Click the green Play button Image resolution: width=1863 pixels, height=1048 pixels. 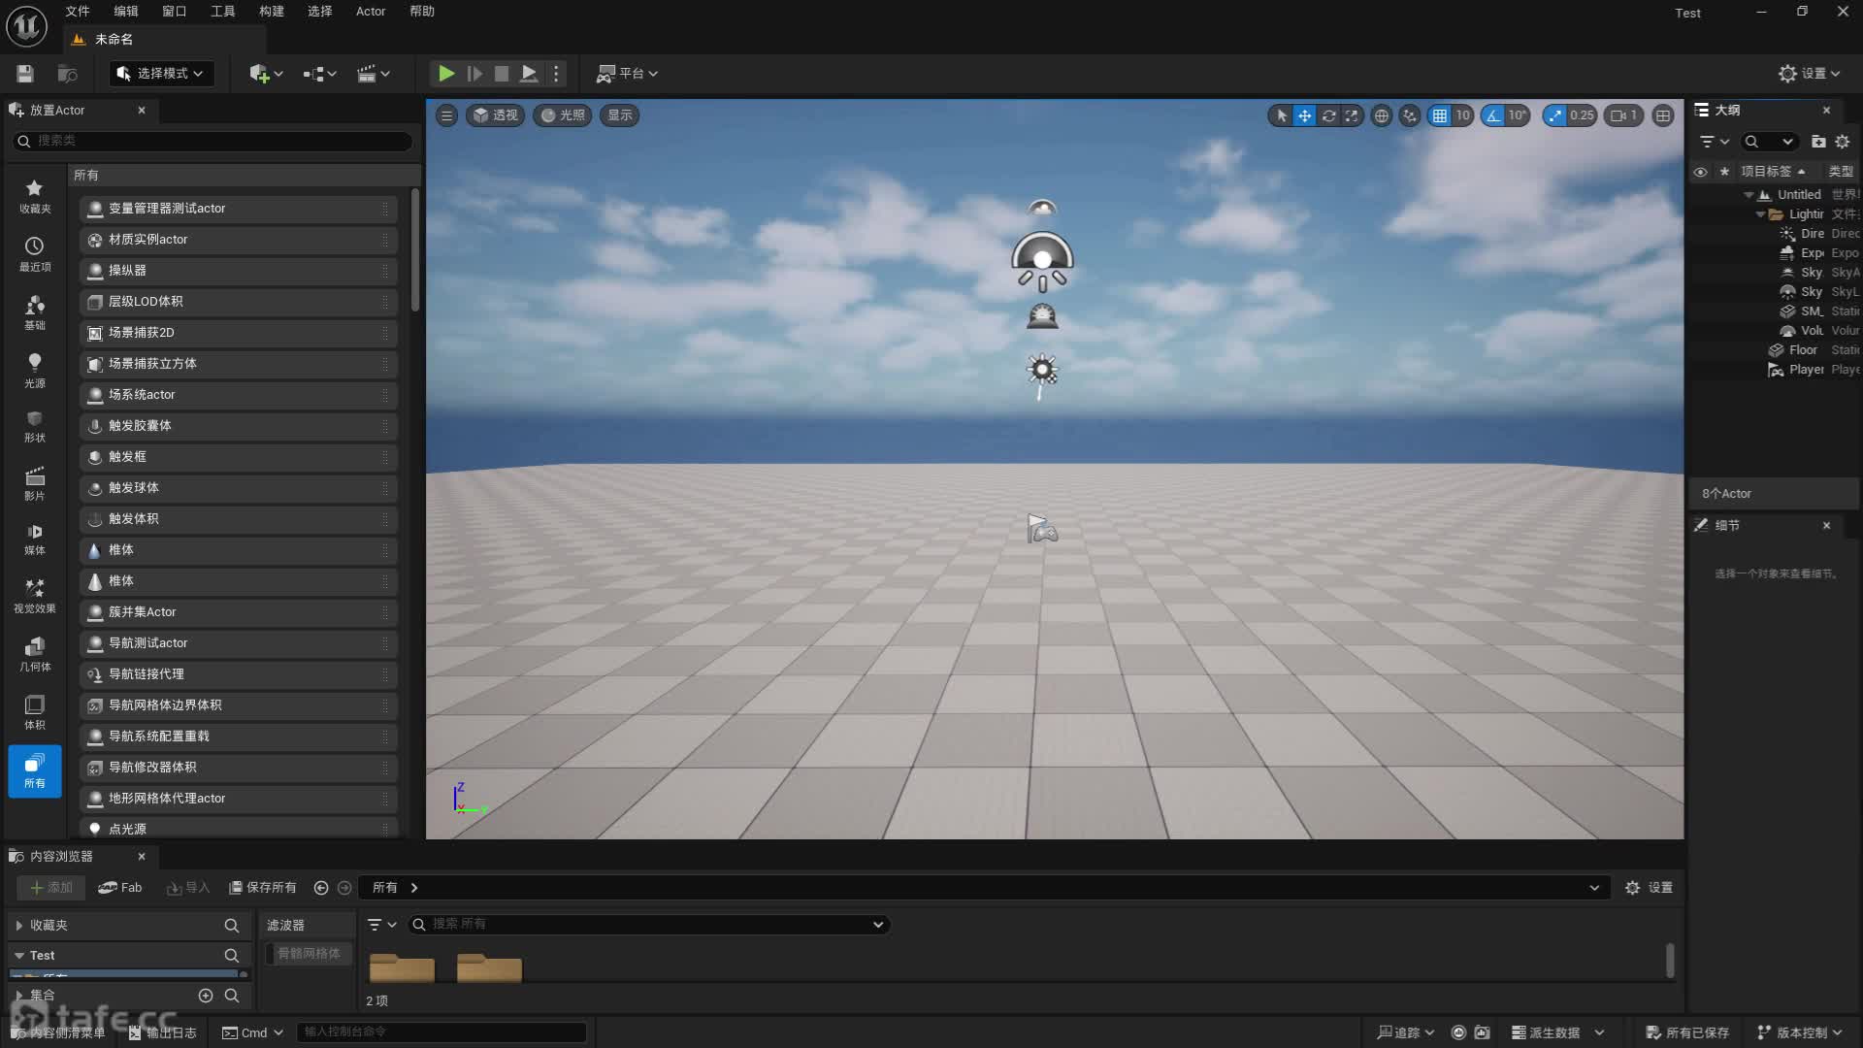click(445, 73)
